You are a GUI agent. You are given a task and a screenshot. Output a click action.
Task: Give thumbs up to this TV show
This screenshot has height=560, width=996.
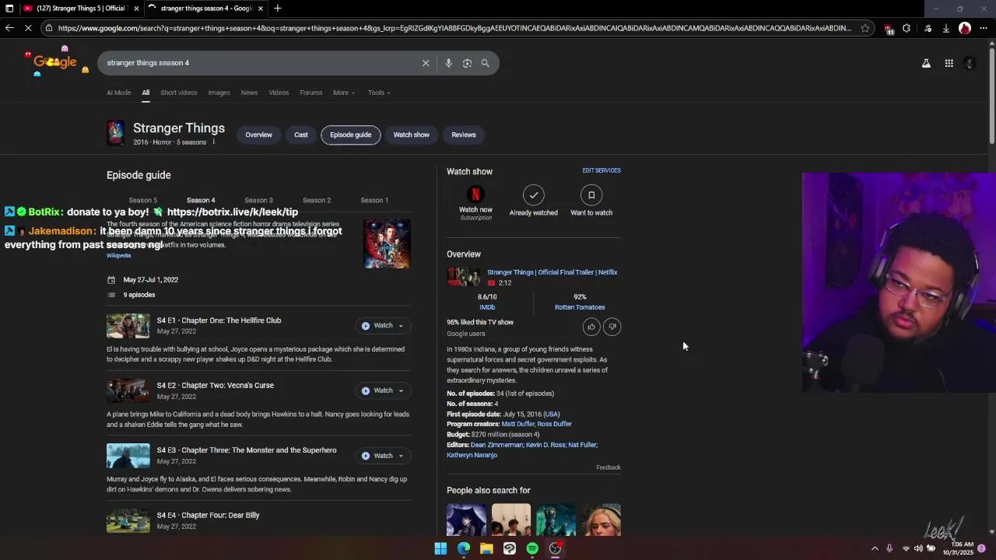pos(591,327)
